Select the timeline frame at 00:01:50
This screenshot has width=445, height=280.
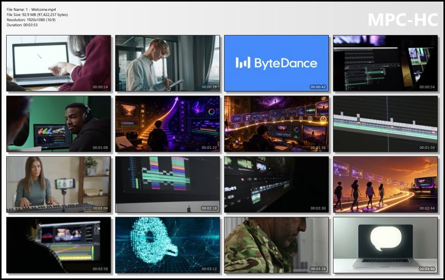click(x=385, y=124)
